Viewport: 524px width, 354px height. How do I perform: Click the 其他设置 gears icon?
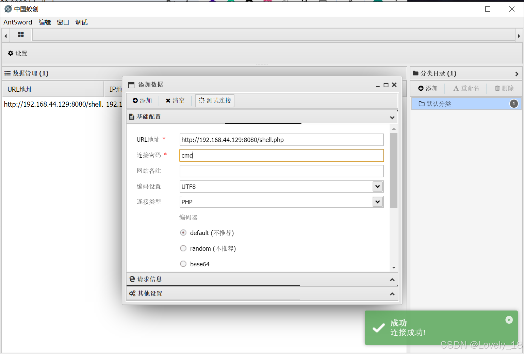coord(132,294)
